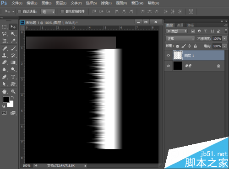
Task: Select the Pen tool
Action: 4,77
